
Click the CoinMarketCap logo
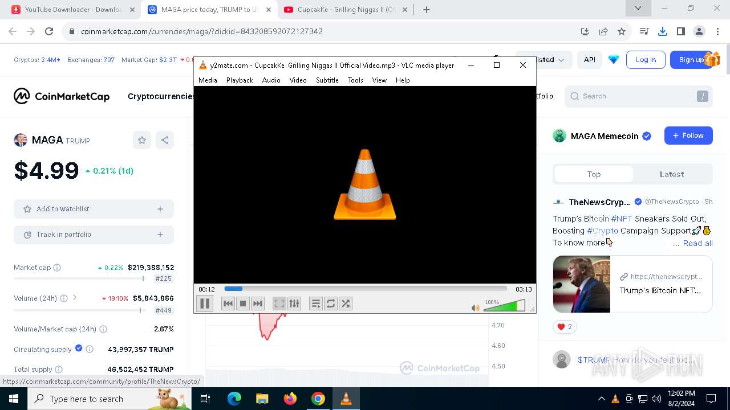click(62, 96)
